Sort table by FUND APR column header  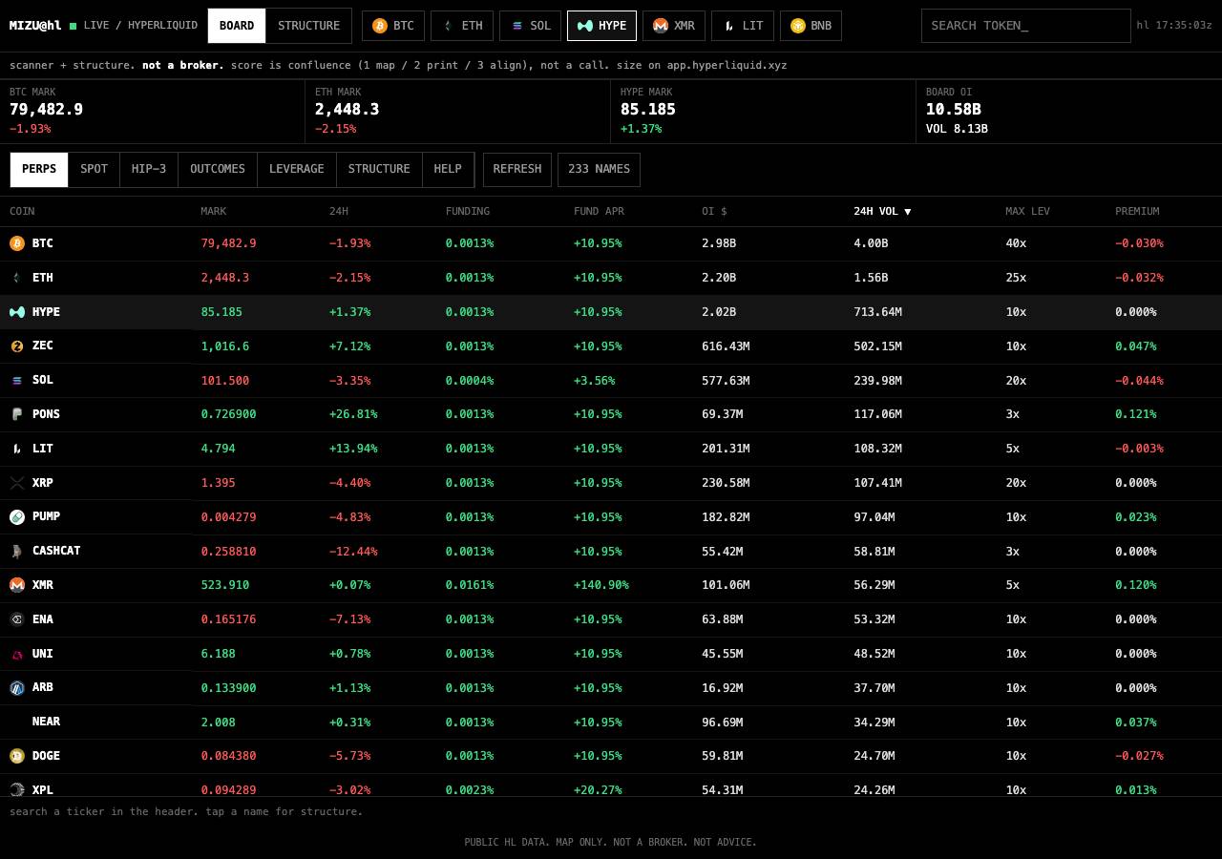tap(599, 211)
